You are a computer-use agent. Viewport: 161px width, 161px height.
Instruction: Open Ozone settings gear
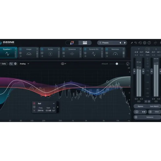(x=145, y=43)
